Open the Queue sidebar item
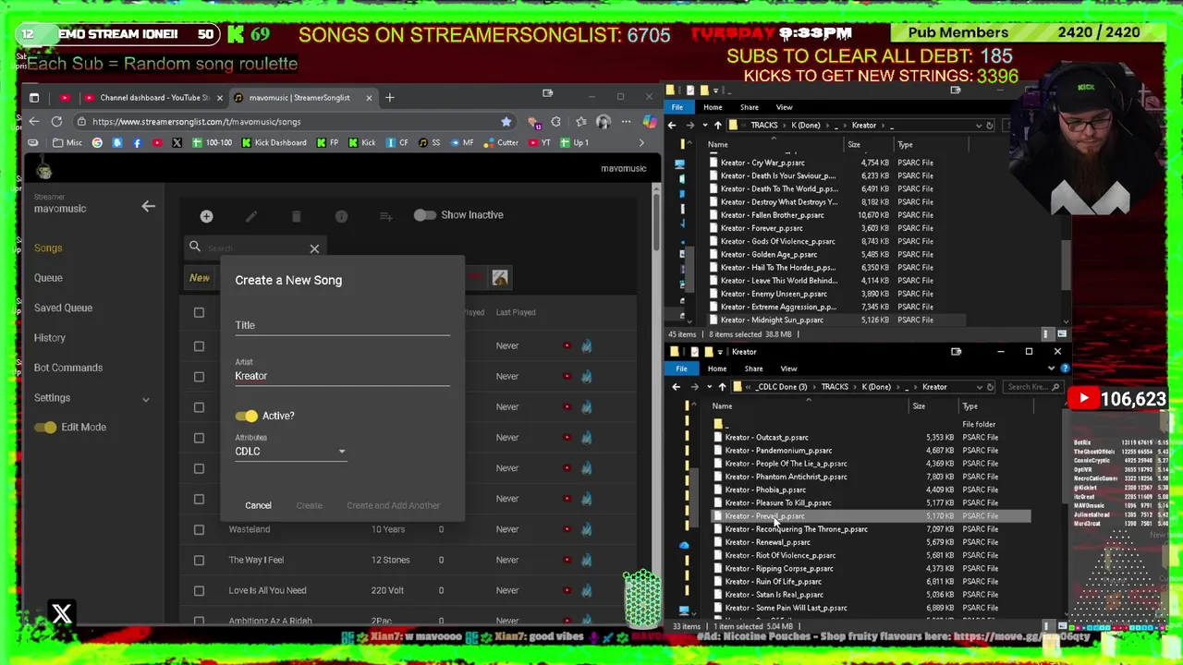The image size is (1183, 665). [x=48, y=278]
